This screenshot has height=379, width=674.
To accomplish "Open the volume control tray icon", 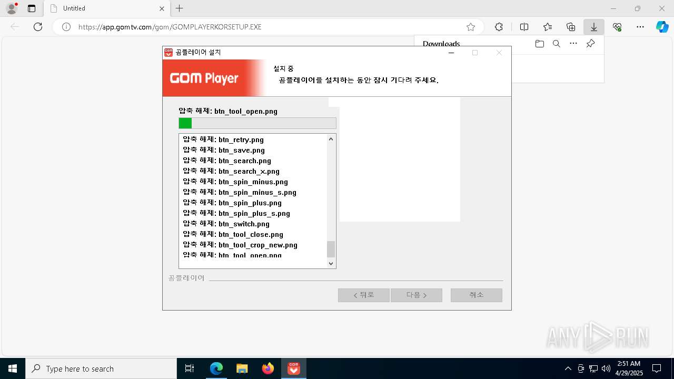I will point(606,368).
